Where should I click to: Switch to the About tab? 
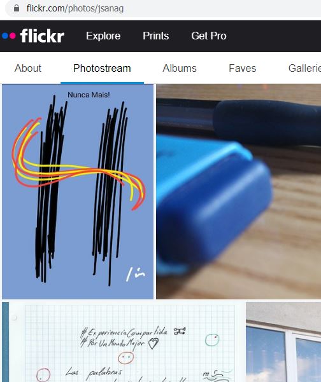point(28,68)
